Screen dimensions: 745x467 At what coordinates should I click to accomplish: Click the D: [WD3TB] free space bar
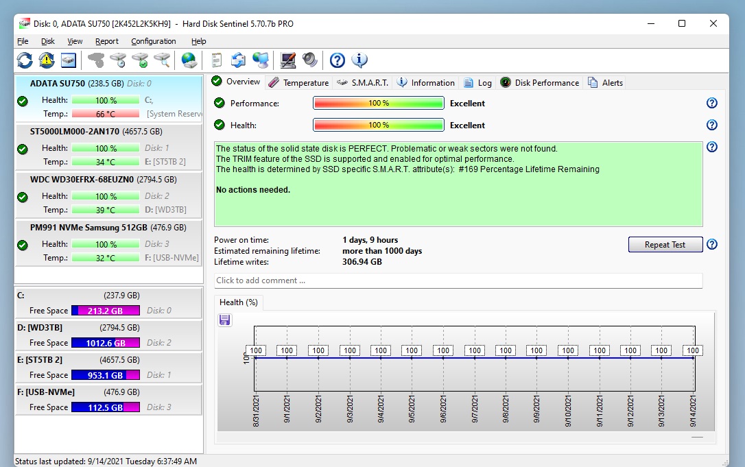point(105,343)
